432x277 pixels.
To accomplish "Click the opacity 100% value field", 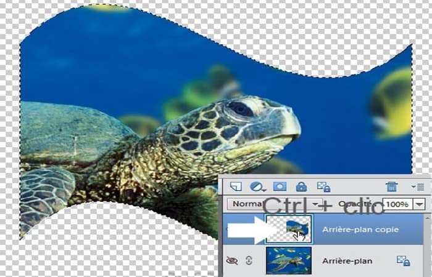I will (397, 204).
